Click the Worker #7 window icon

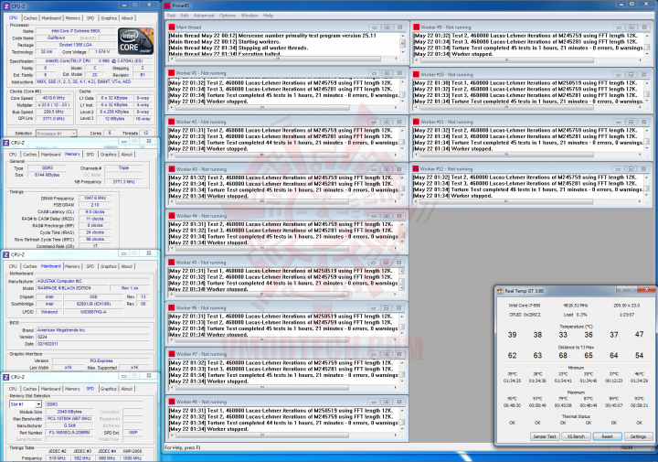pyautogui.click(x=172, y=354)
